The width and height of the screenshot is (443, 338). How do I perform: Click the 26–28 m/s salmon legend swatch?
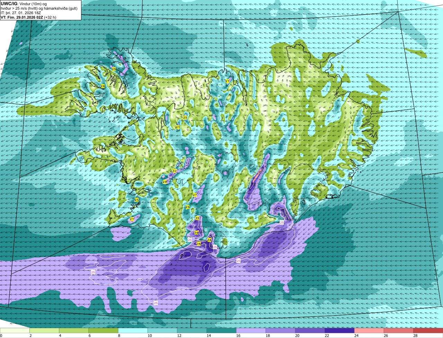(399, 330)
